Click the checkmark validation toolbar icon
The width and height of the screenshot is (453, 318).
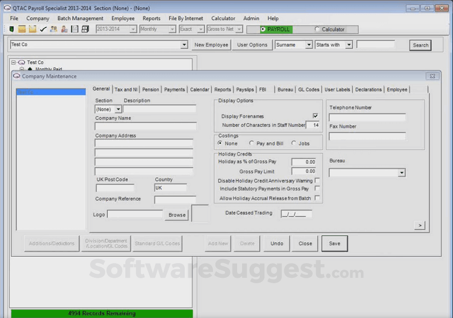(x=43, y=29)
